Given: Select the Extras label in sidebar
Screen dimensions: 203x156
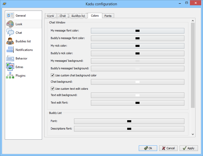Looking at the screenshot, I should point(19,67).
